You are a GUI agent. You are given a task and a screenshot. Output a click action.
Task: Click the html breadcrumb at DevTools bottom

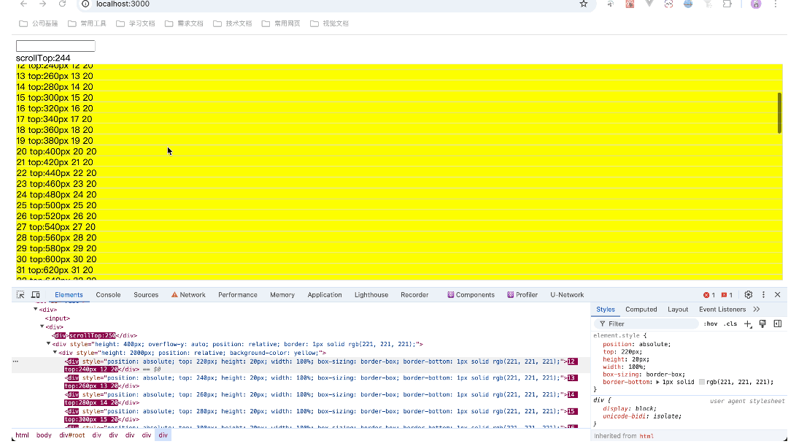pos(21,435)
